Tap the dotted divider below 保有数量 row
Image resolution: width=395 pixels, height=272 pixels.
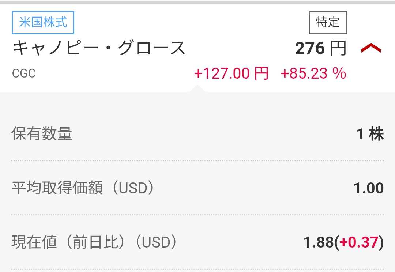pyautogui.click(x=197, y=160)
